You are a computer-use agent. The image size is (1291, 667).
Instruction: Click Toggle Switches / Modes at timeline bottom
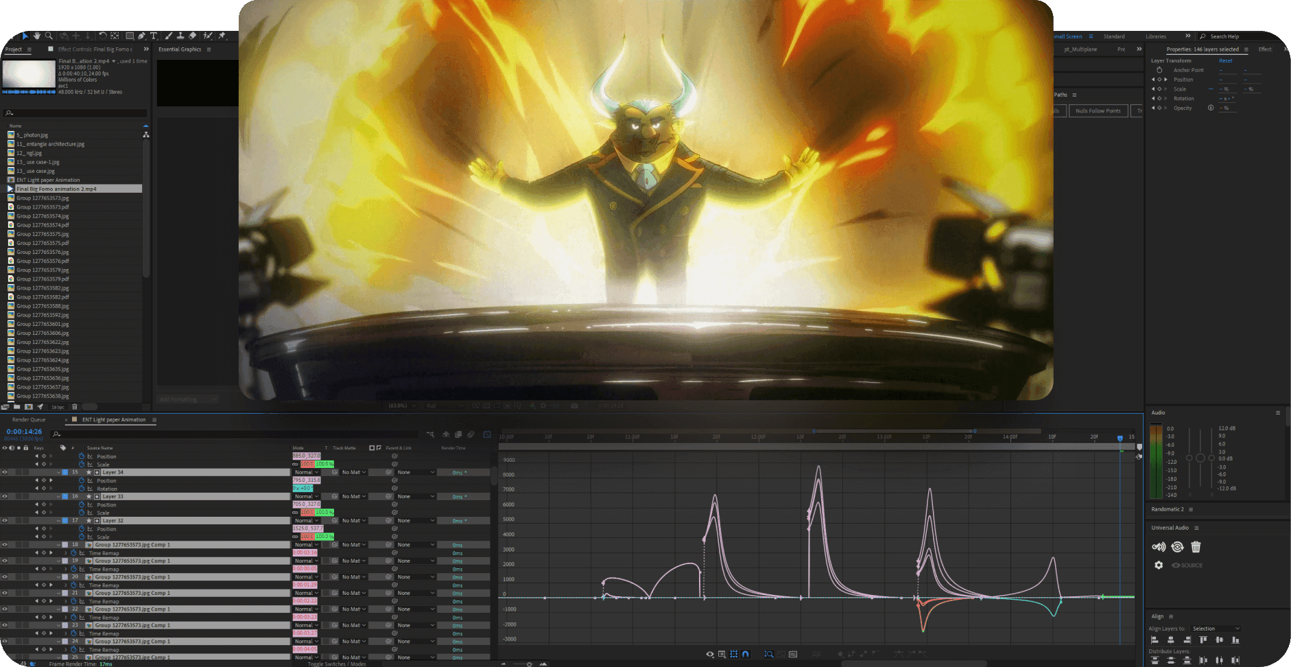[x=337, y=664]
